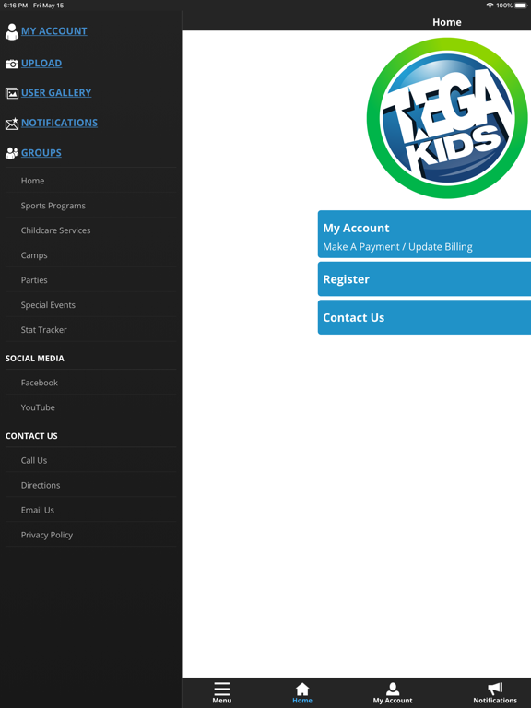The image size is (531, 708).
Task: Click the SOCIAL MEDIA section heading
Action: pos(35,359)
